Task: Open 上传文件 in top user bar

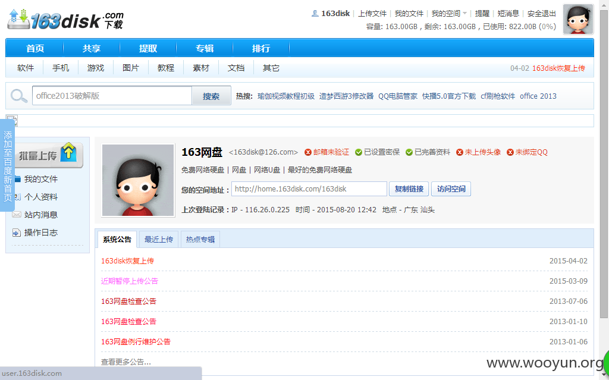Action: point(372,14)
